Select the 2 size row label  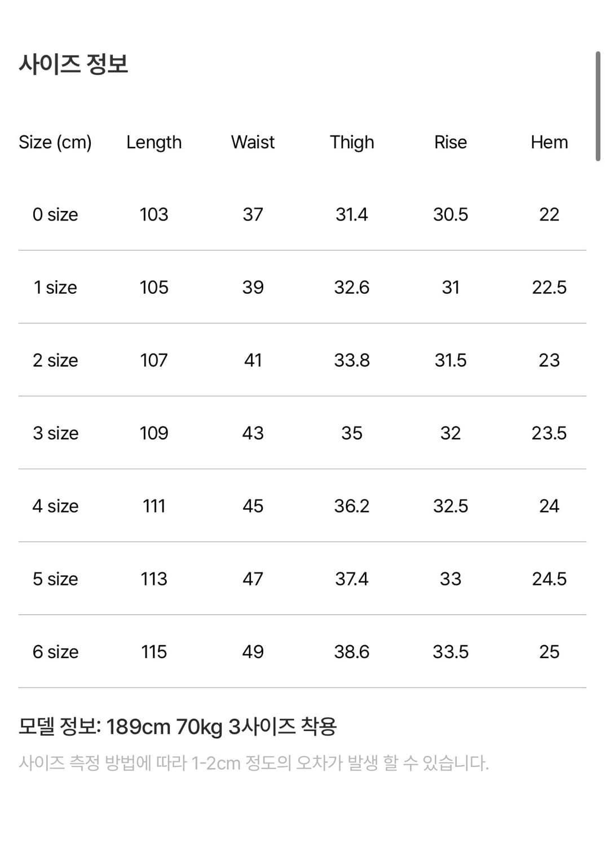pyautogui.click(x=55, y=360)
